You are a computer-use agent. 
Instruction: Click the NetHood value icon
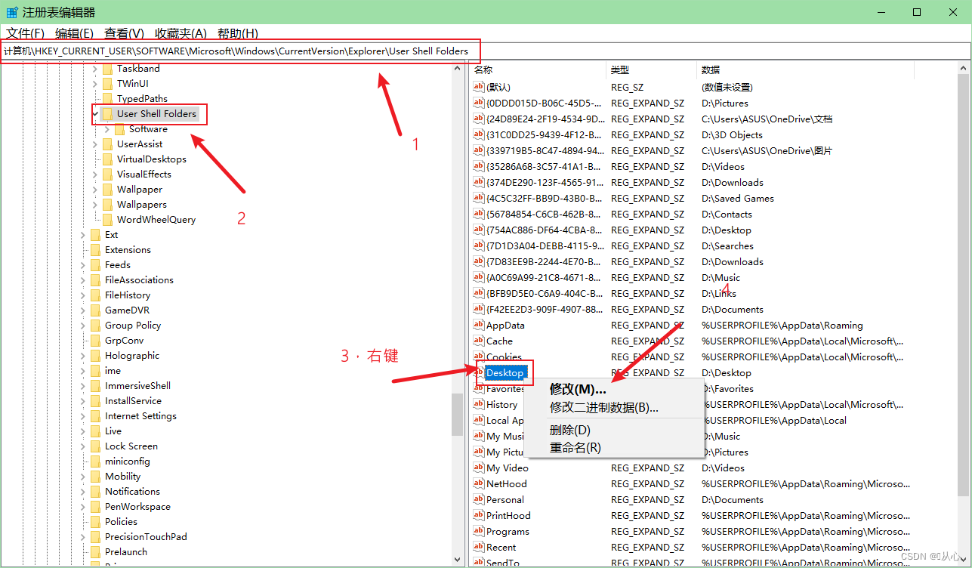(x=479, y=483)
